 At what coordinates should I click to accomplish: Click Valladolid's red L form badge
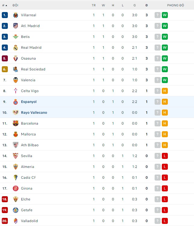click(165, 221)
